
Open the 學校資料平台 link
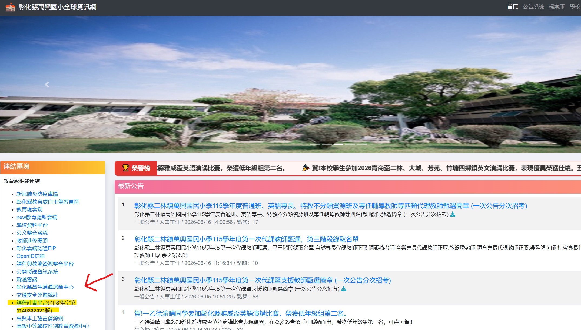coord(32,225)
